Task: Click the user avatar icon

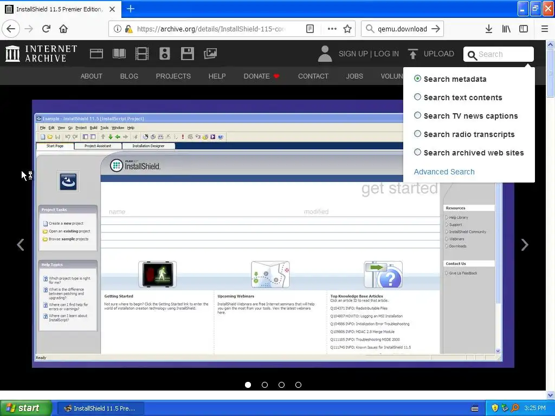Action: click(x=325, y=54)
